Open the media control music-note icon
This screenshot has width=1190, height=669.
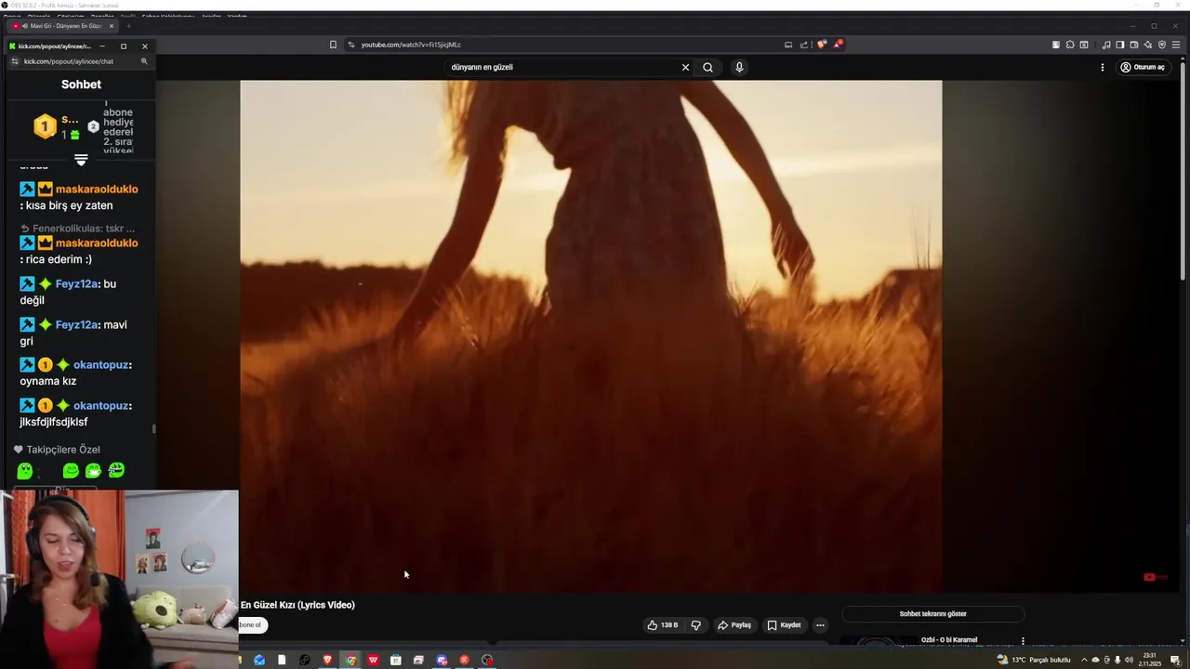tap(1106, 45)
